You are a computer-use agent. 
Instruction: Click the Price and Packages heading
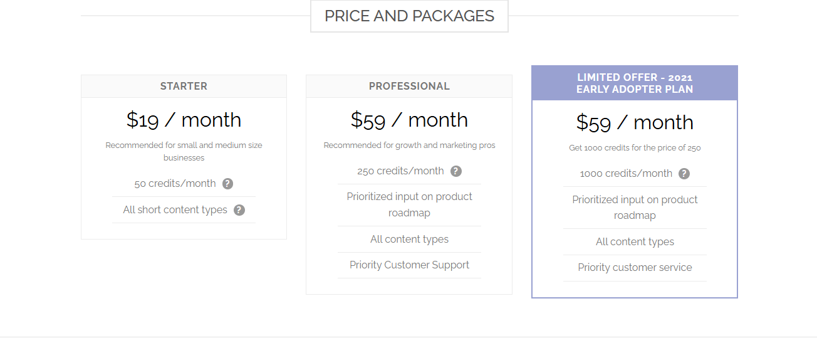click(409, 16)
